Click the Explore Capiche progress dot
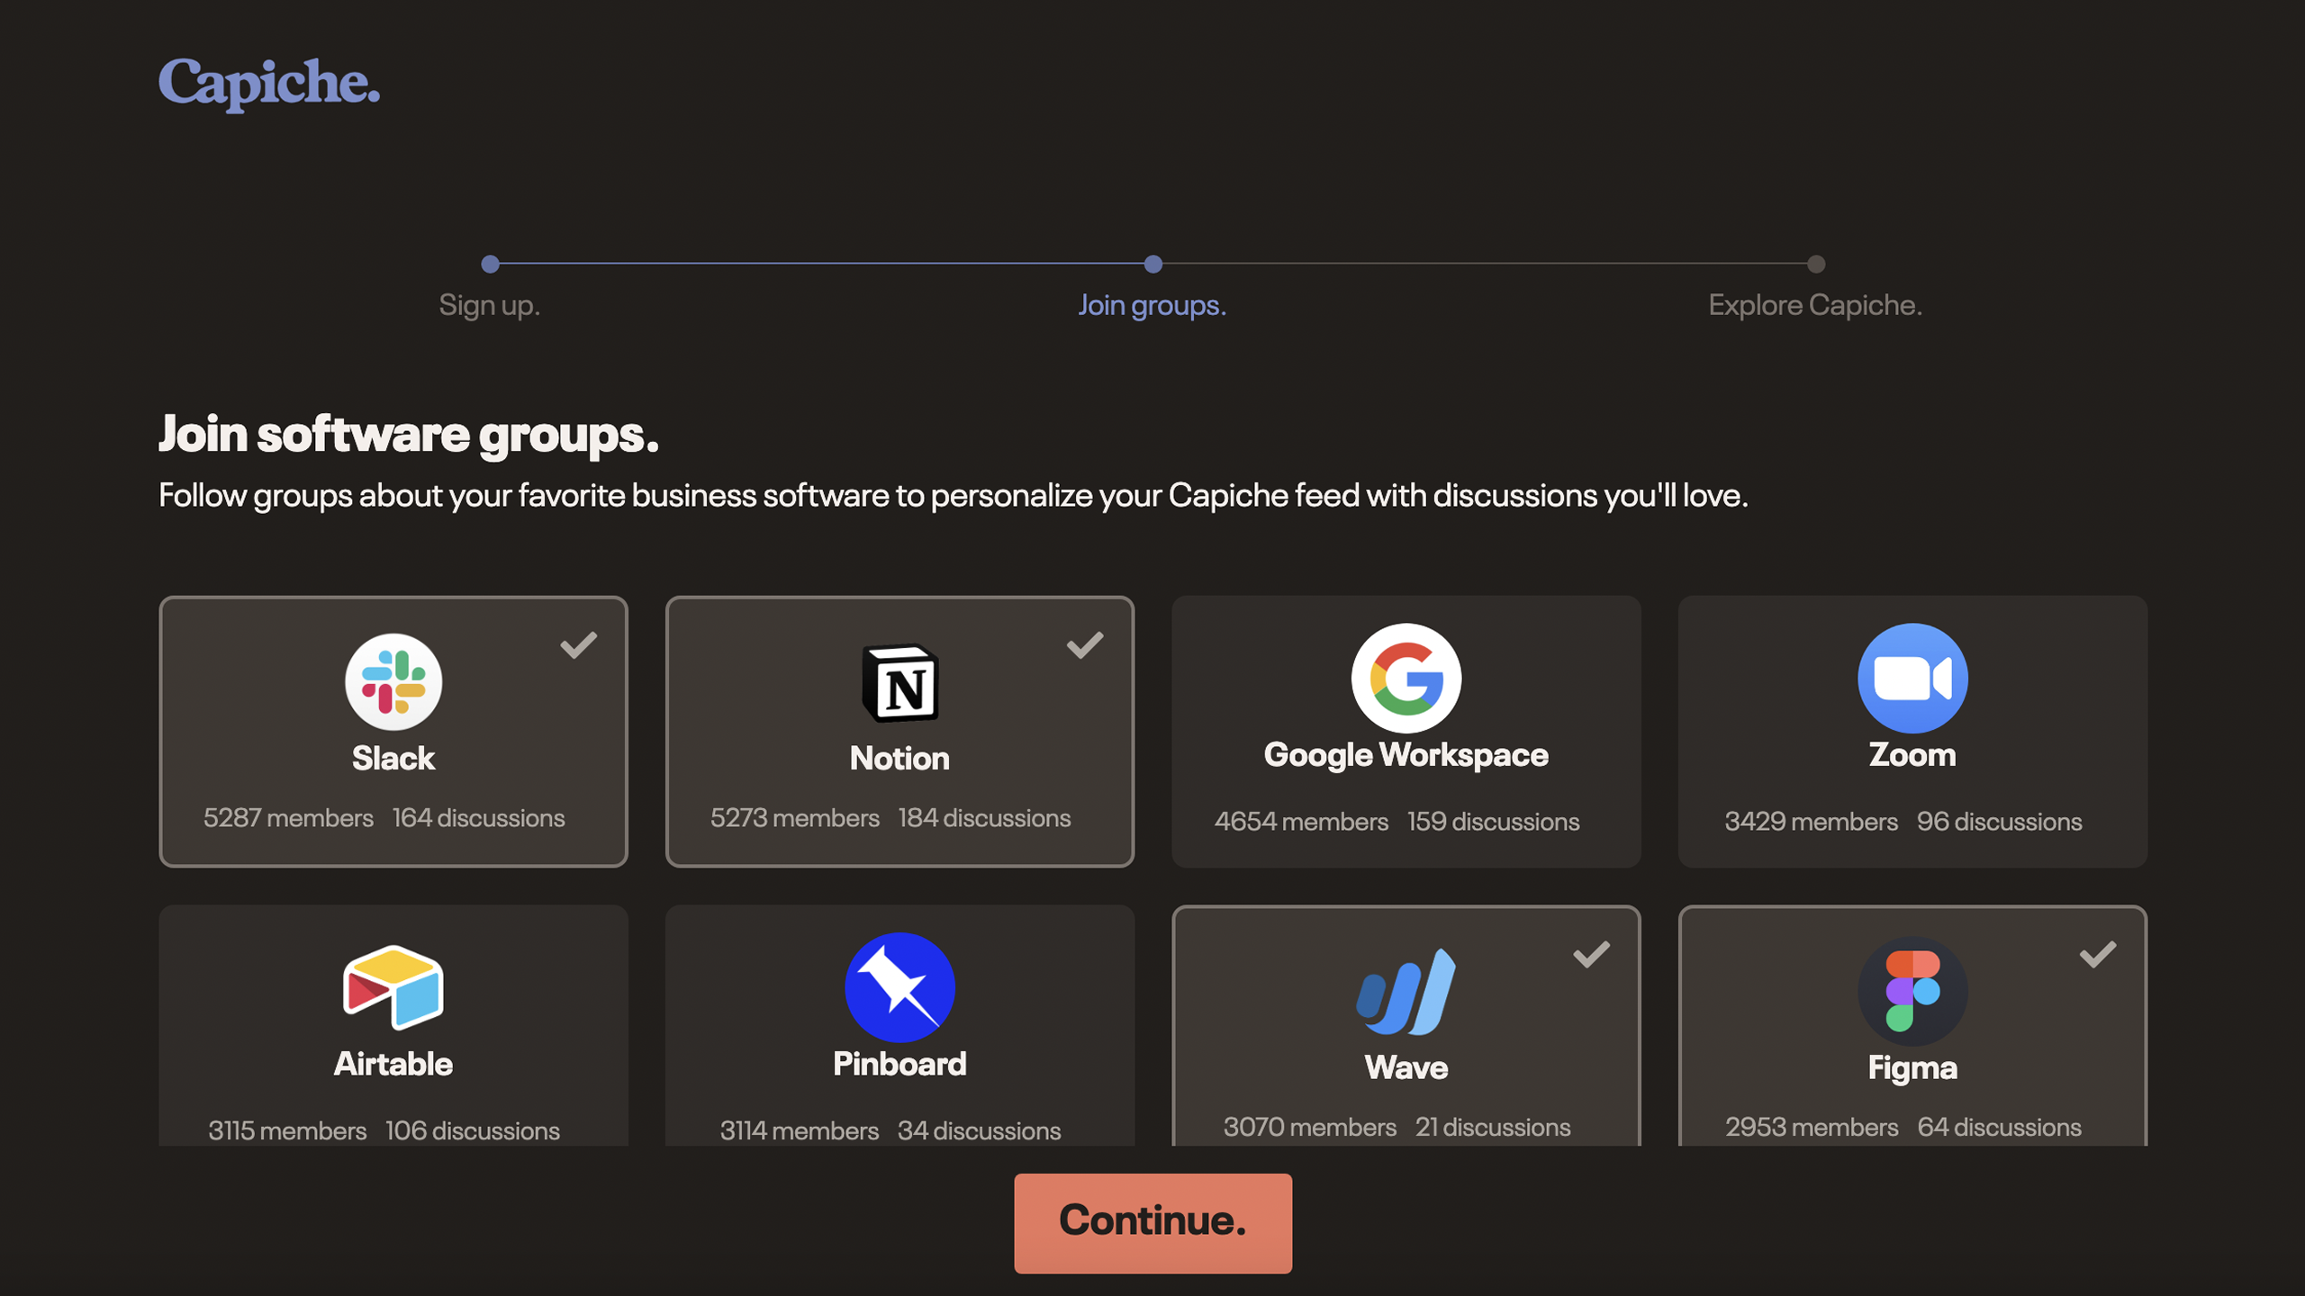 1816,264
